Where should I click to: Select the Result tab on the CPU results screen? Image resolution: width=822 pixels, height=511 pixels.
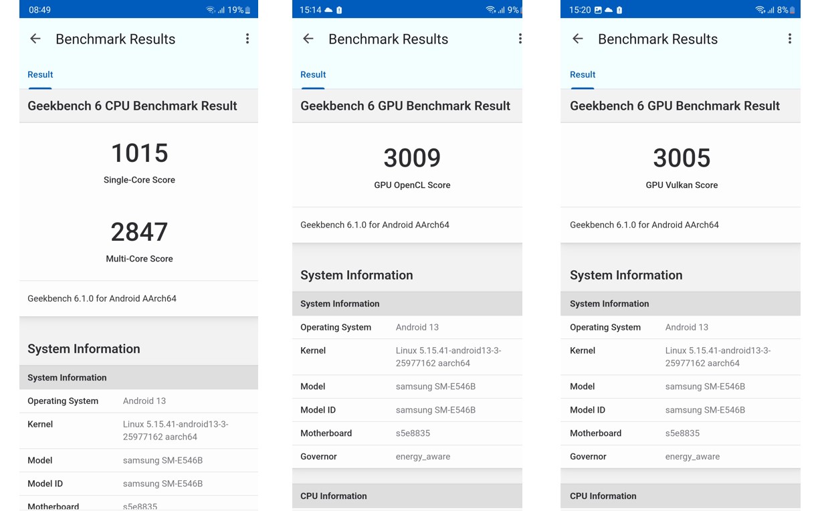pyautogui.click(x=40, y=75)
